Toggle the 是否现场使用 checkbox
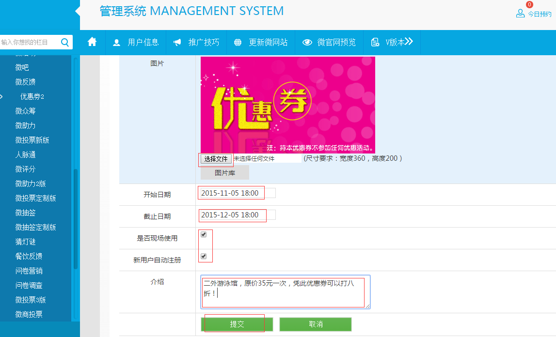 [204, 234]
